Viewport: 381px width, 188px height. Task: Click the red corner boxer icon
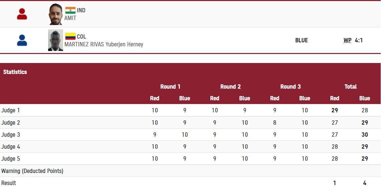coord(22,14)
